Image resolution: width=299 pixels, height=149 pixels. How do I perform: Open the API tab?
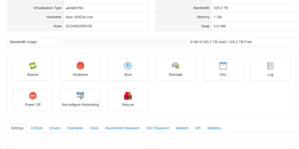click(x=198, y=128)
